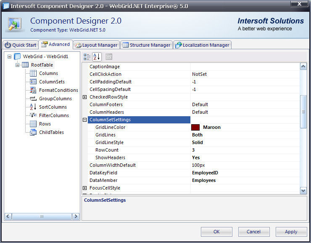Click the Cancel button

click(254, 232)
